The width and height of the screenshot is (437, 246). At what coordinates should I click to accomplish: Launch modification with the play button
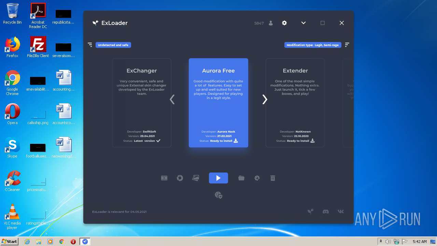[218, 178]
